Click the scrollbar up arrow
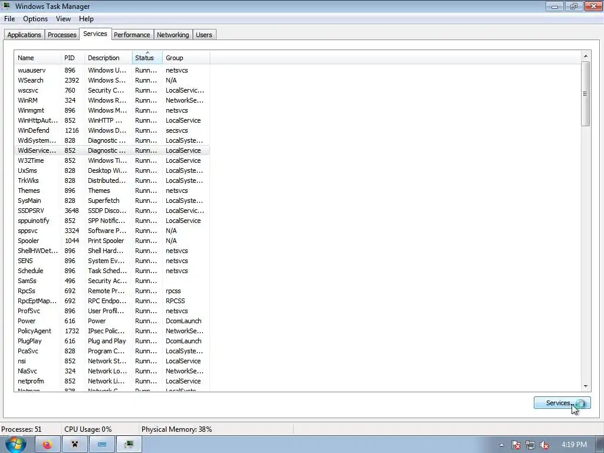 point(586,56)
